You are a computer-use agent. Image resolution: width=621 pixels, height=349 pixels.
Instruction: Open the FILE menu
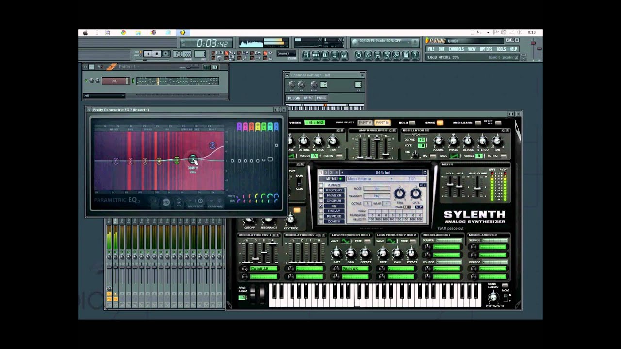click(x=431, y=49)
